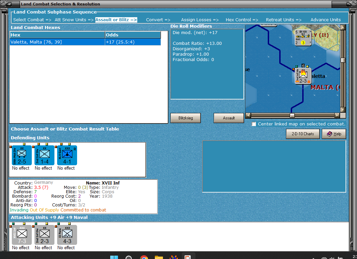
Task: Click the Odds column header
Action: [133, 35]
